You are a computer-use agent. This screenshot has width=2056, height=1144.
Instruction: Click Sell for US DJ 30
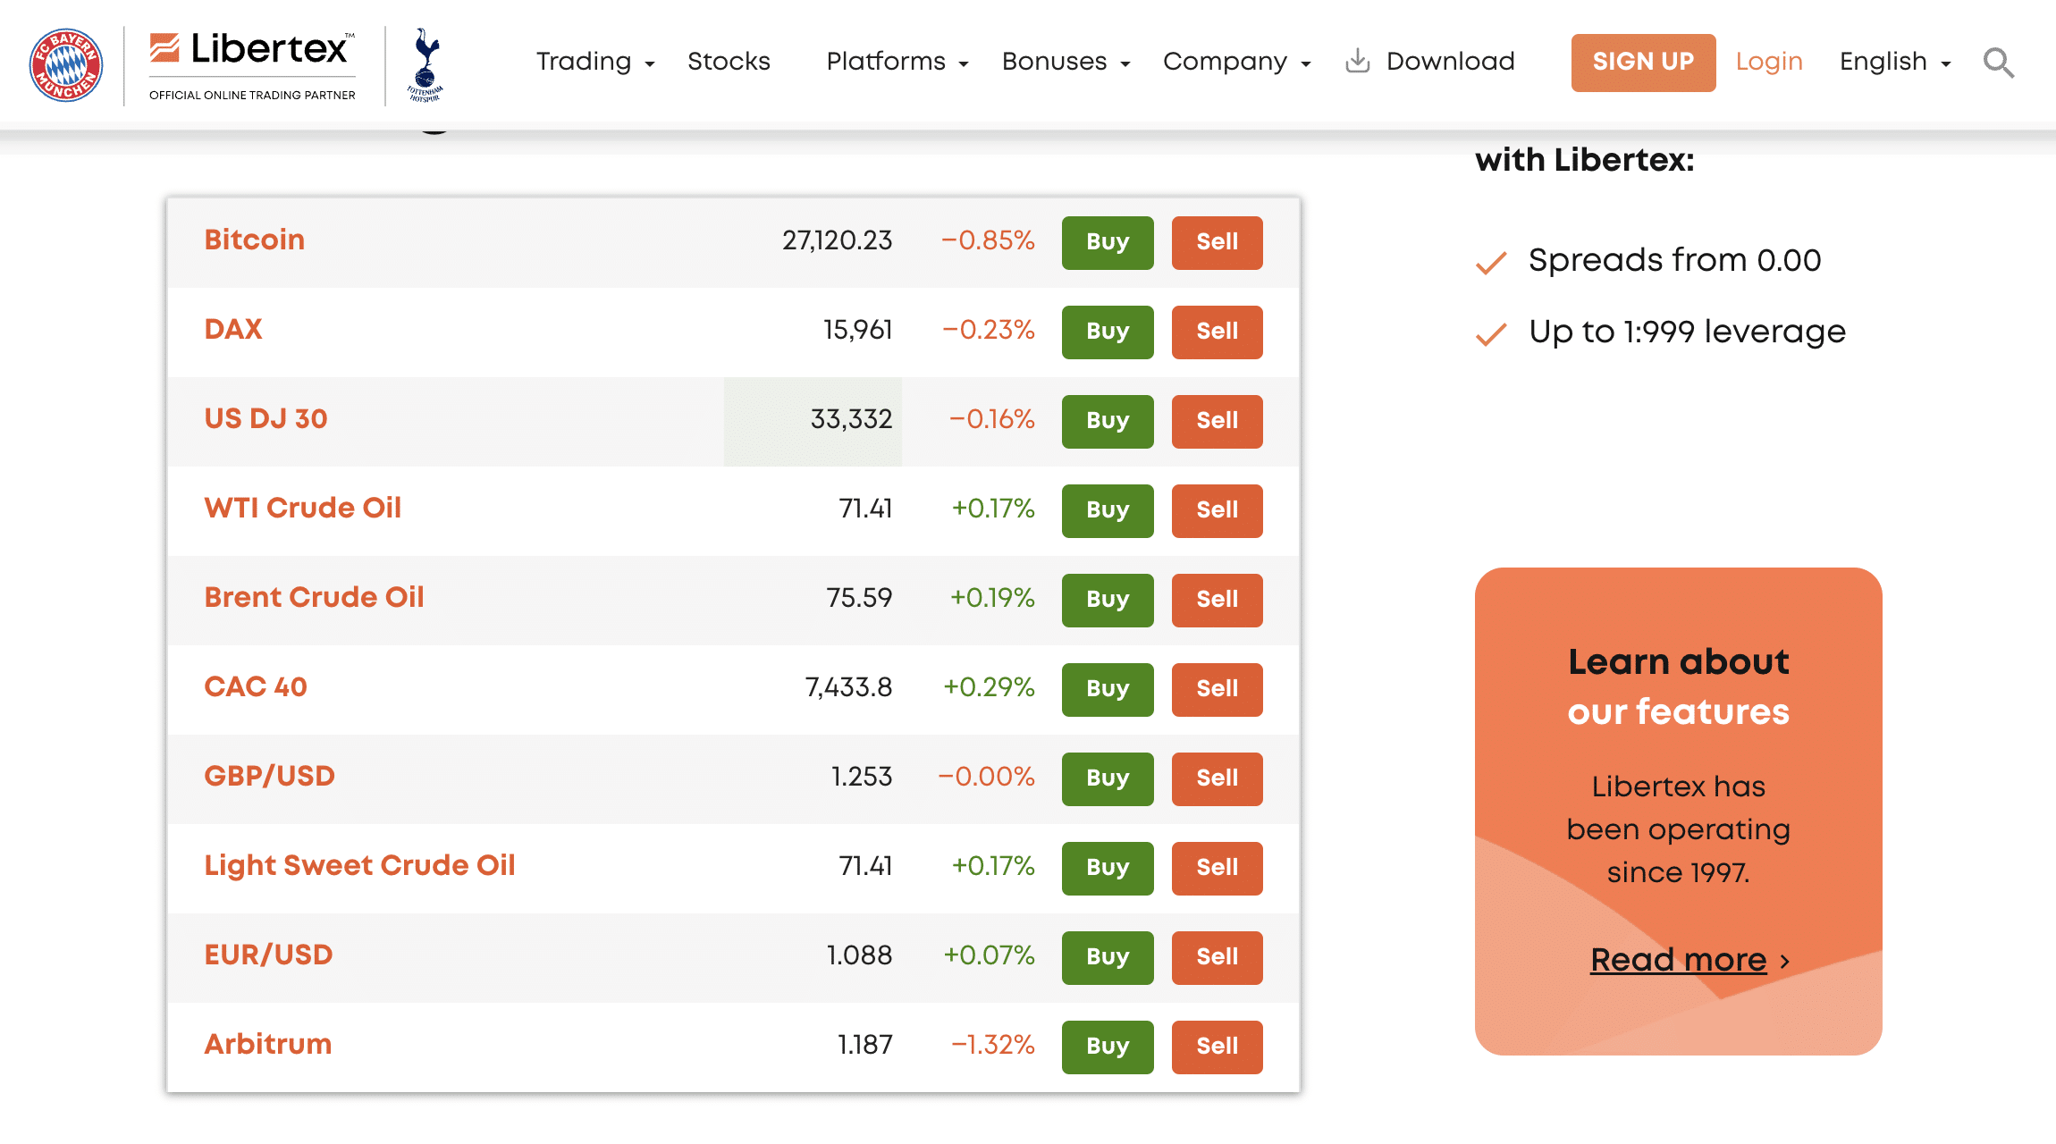1217,421
